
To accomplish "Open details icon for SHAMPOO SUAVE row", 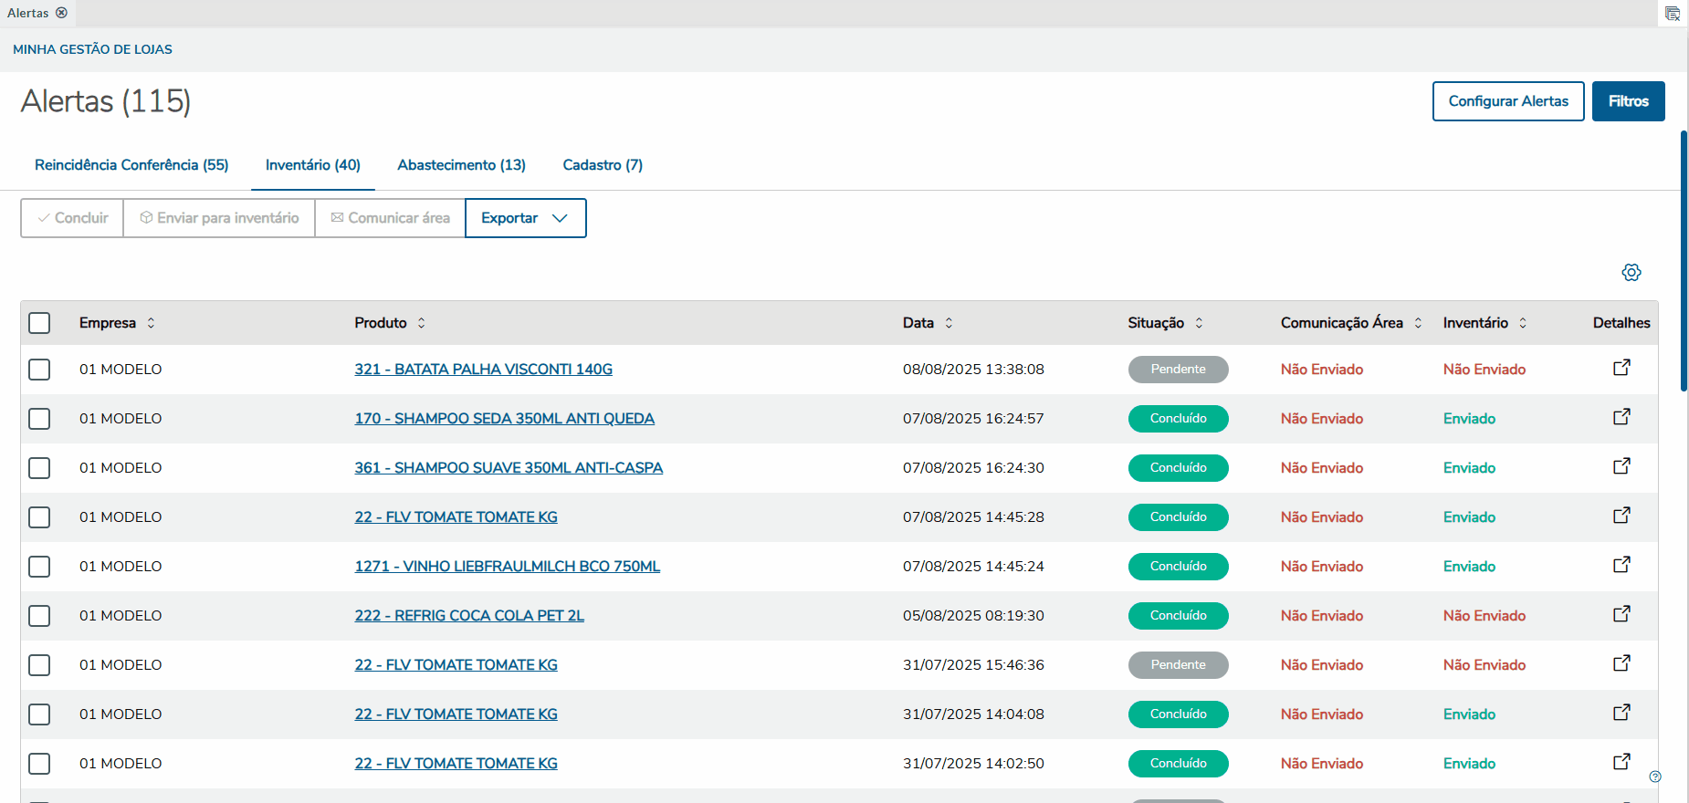I will pos(1621,466).
